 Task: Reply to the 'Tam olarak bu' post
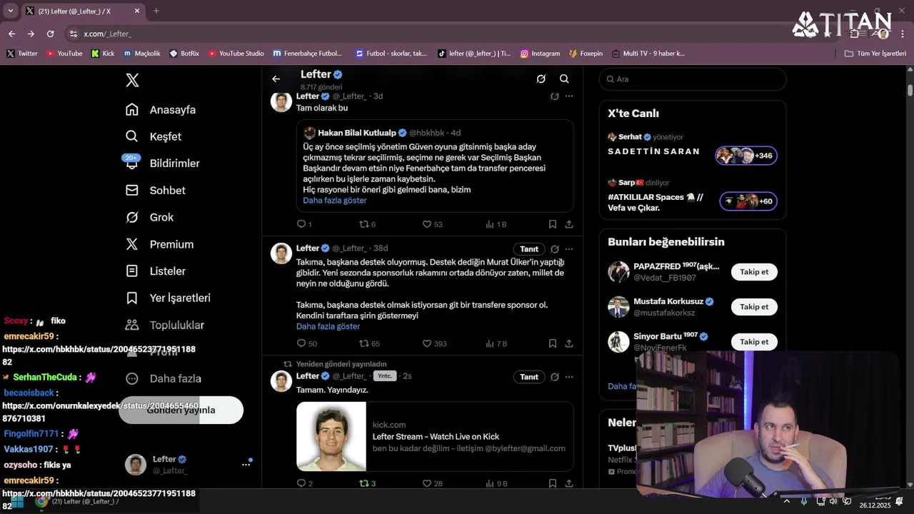(304, 224)
